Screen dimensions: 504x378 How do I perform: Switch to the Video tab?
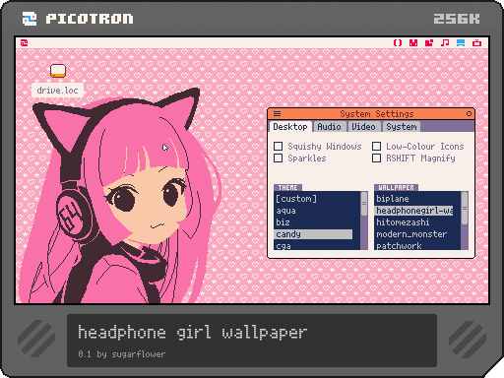click(x=363, y=127)
